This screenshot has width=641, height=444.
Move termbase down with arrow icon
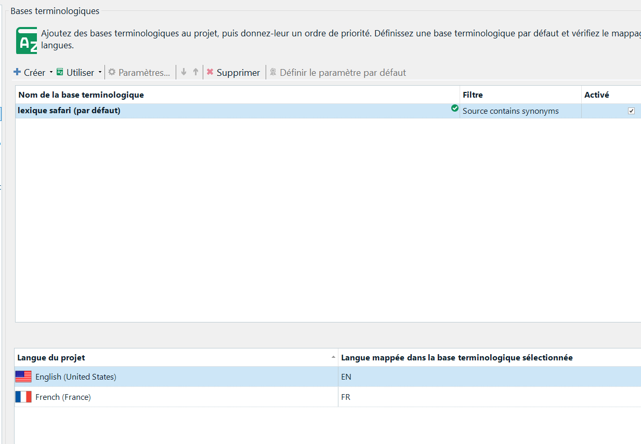(x=184, y=72)
